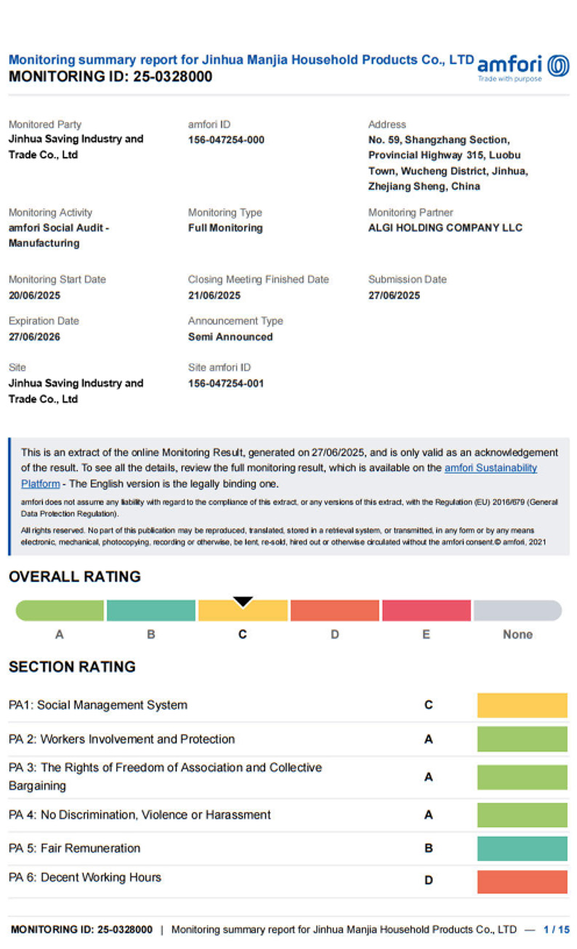Screen dimensions: 577x949
Task: Click the MONITORING ID: 25-0328000 heading
Action: pyautogui.click(x=110, y=76)
